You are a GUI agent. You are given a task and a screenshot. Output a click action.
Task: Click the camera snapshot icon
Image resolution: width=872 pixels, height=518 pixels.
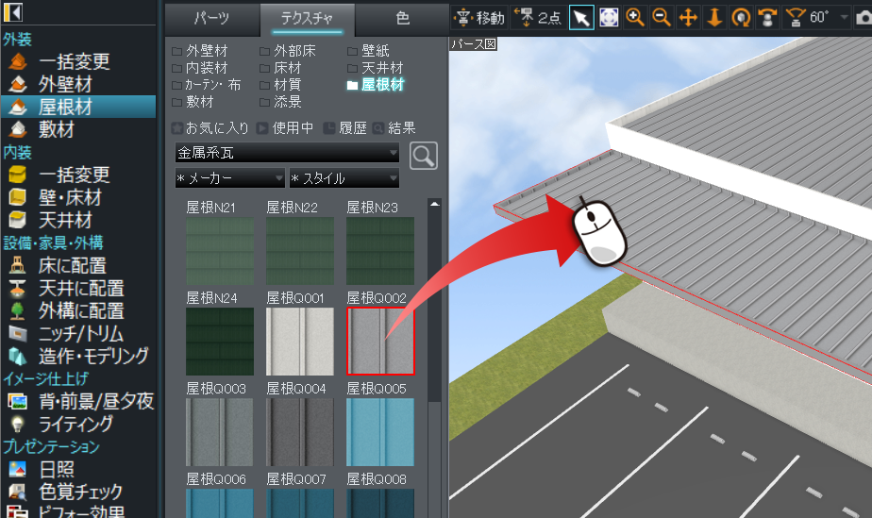(864, 18)
